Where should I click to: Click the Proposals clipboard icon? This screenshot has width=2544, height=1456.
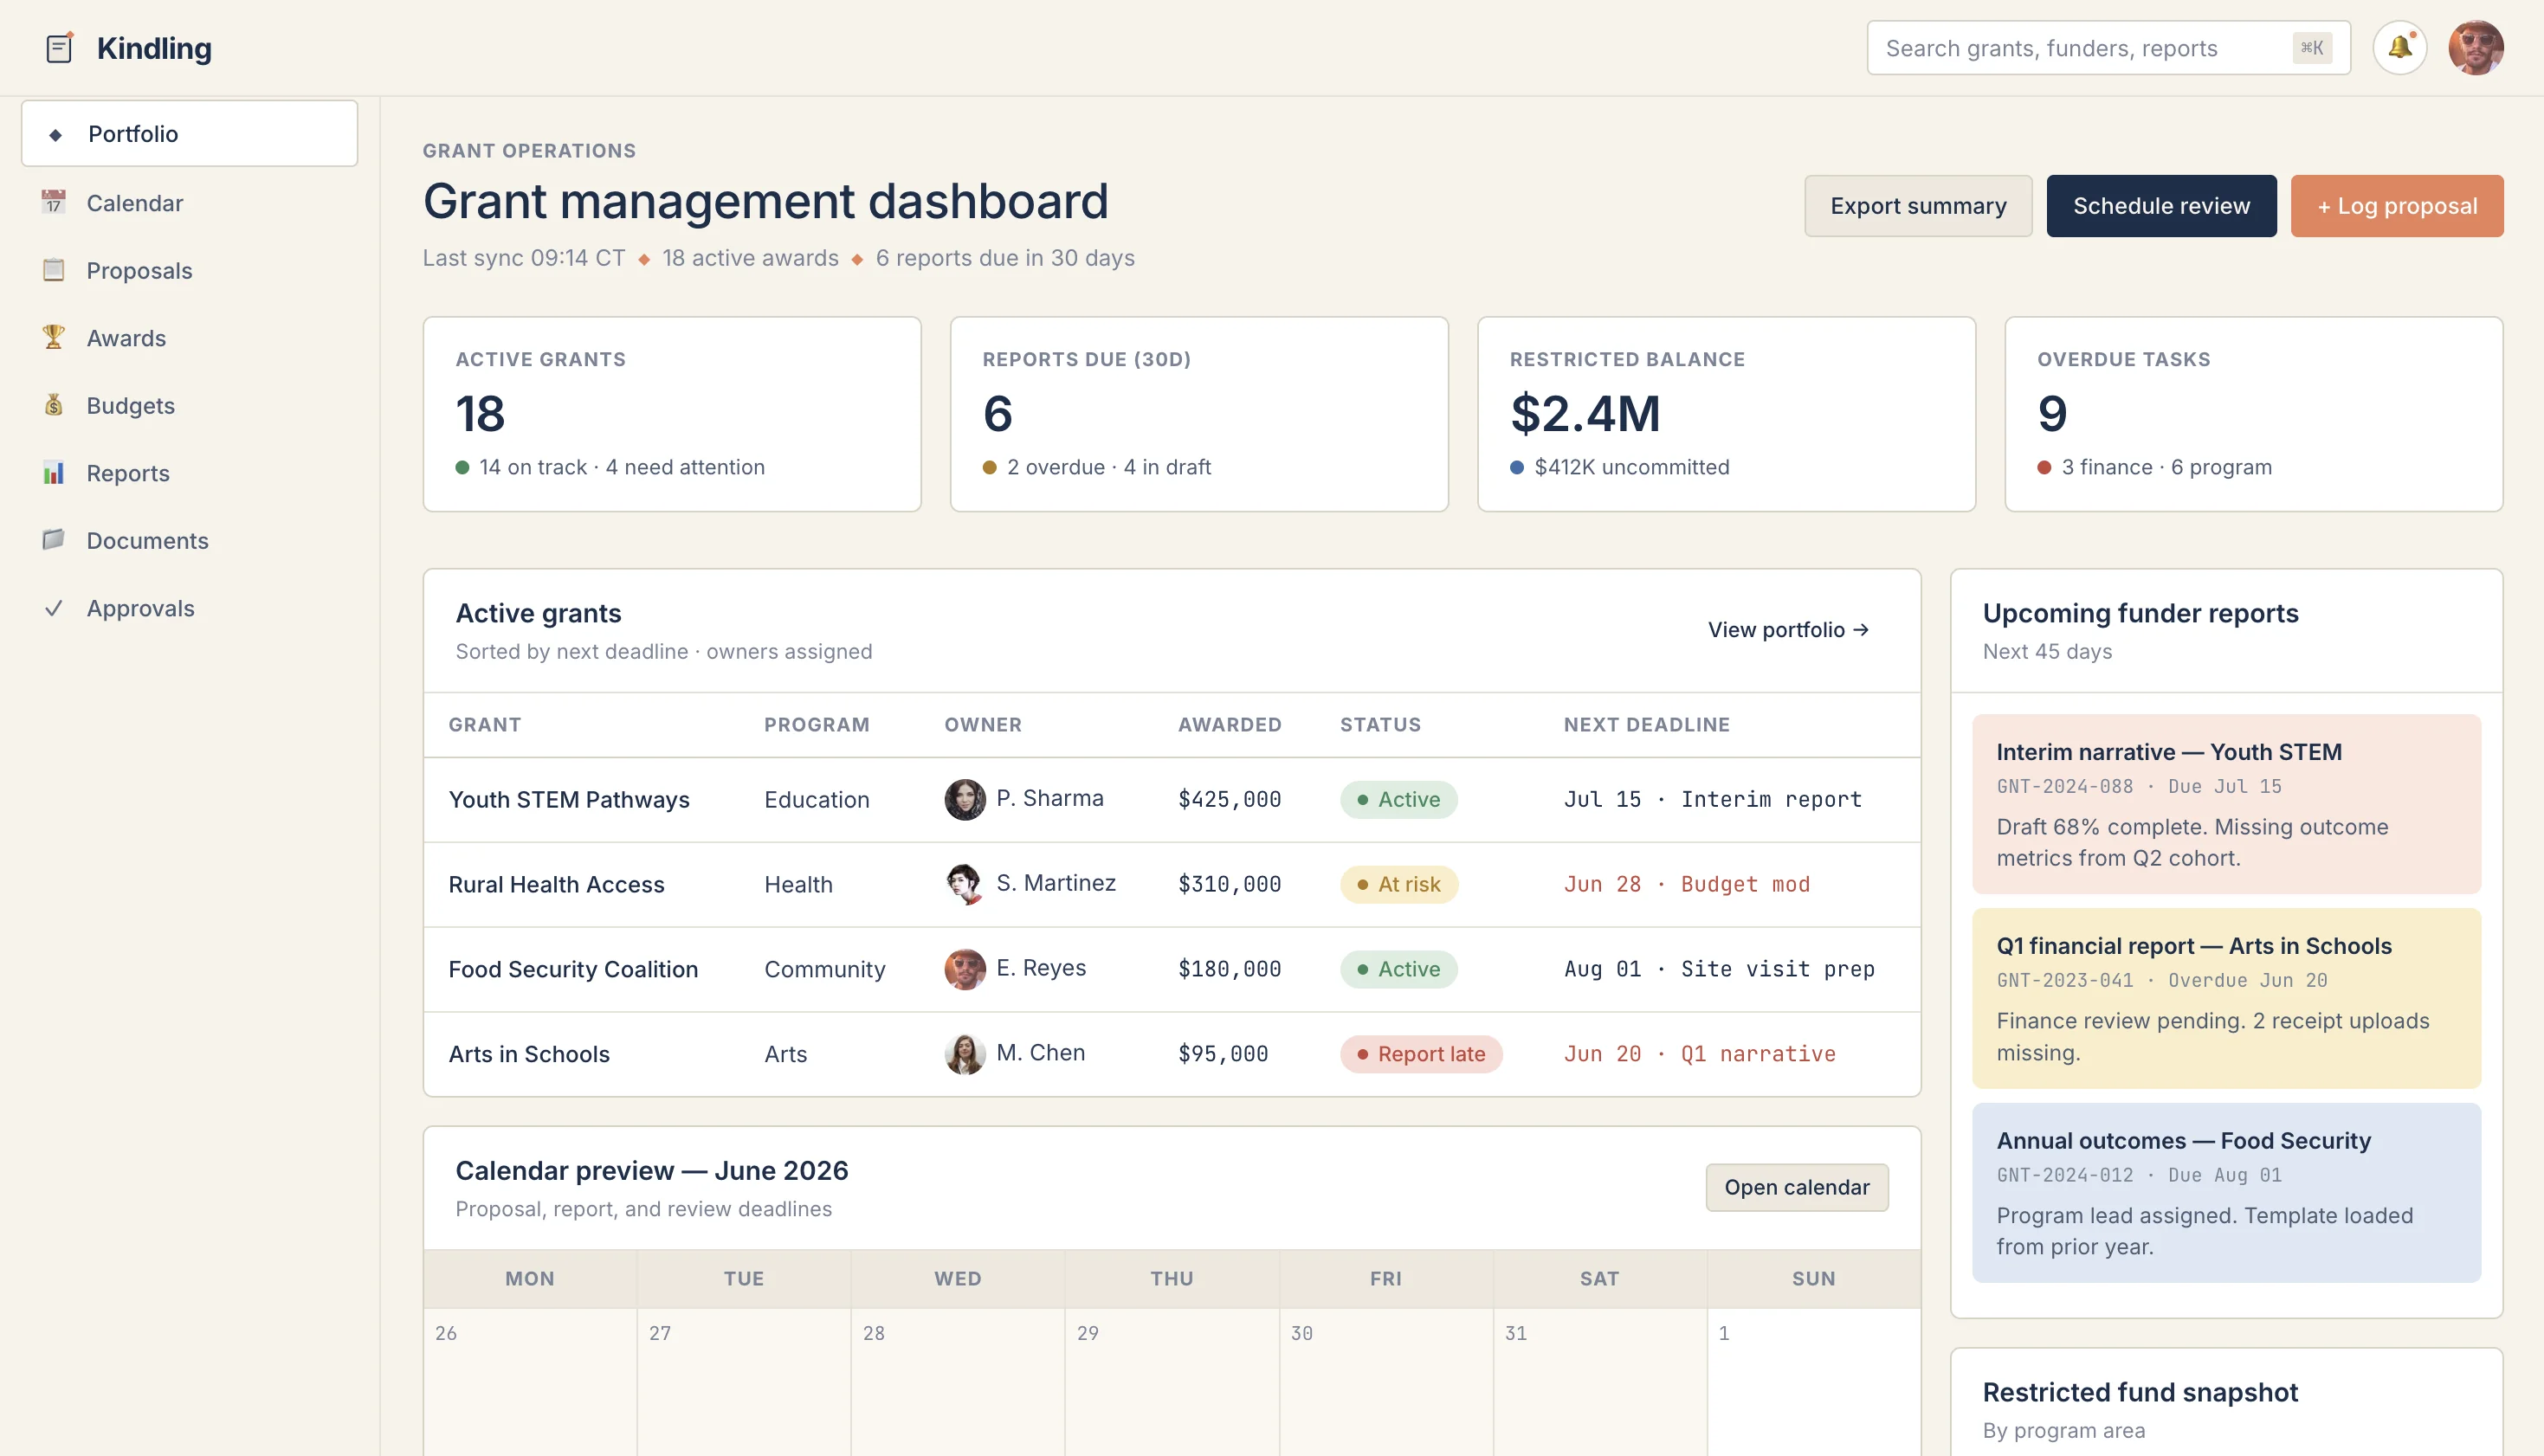click(x=54, y=270)
